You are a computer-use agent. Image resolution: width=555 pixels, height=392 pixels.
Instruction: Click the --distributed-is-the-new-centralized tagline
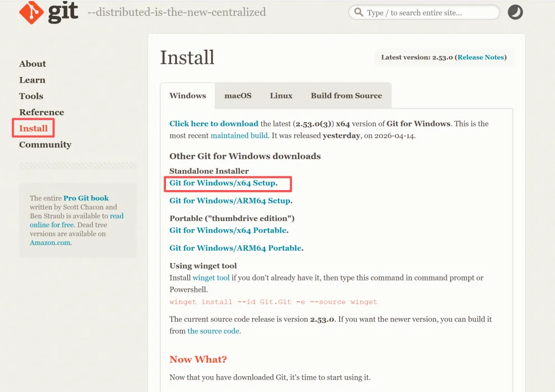tap(177, 12)
